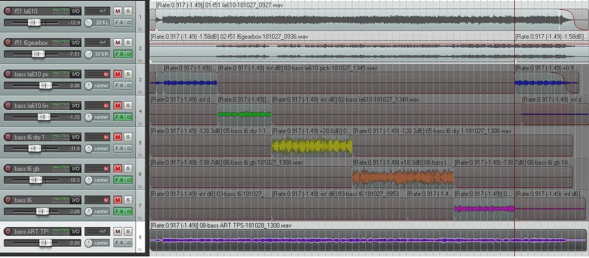Screen dimensions: 589x258
Task: Arm bass l6 track for recording
Action: click(x=8, y=200)
